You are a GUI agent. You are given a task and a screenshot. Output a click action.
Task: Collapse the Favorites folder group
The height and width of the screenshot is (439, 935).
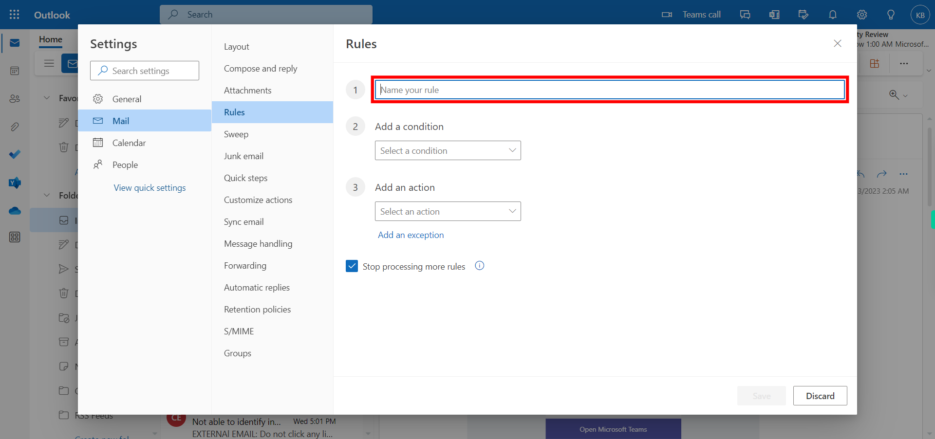(x=47, y=98)
